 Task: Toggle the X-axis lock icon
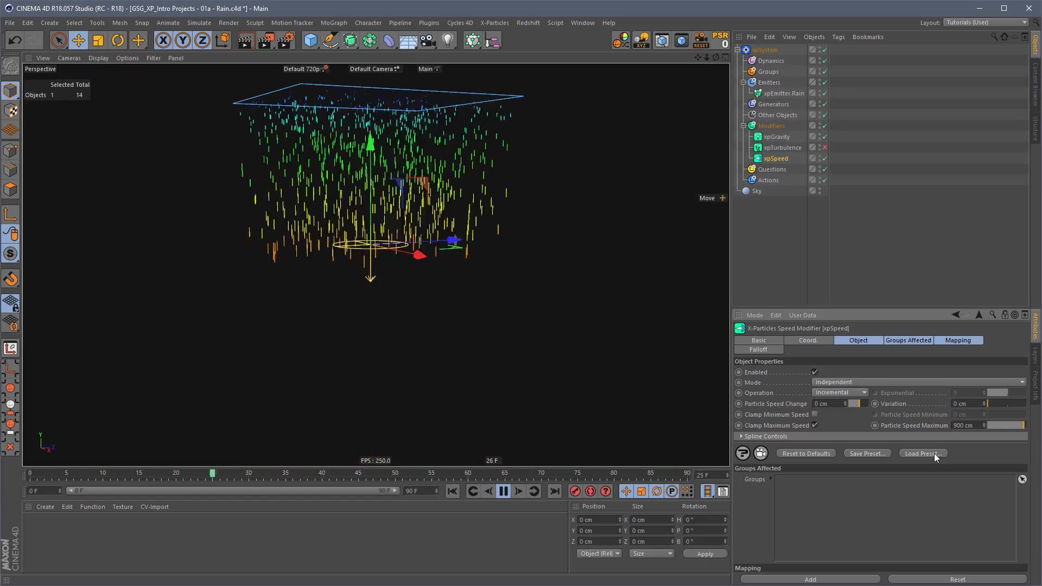163,40
